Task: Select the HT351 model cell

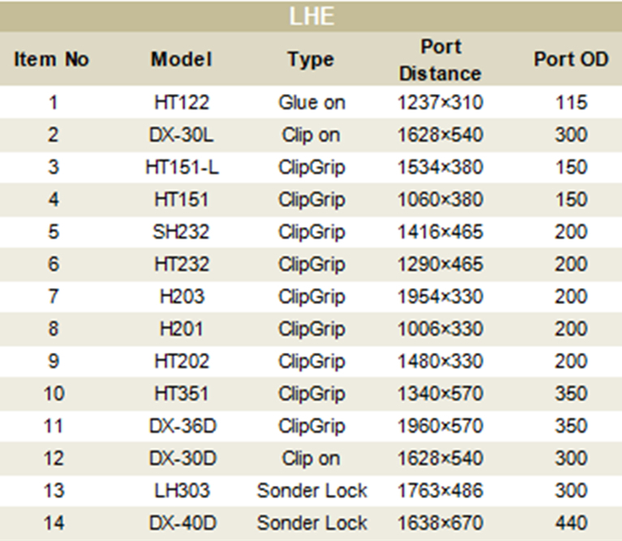Action: (182, 394)
